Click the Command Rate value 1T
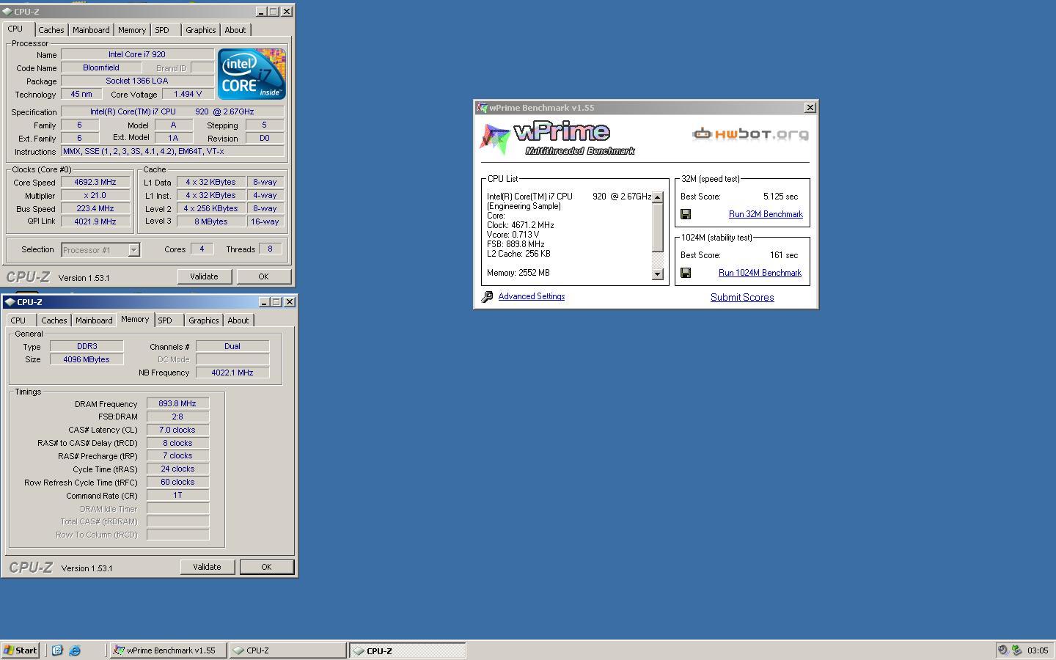The width and height of the screenshot is (1056, 660). 177,496
